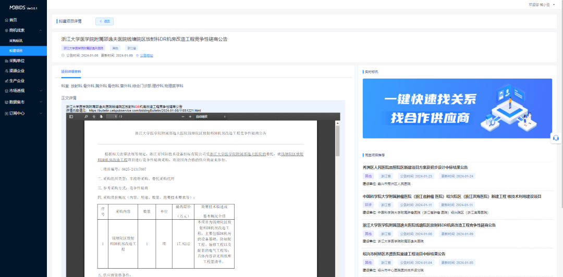Click the 采购单位 sidebar icon
The width and height of the screenshot is (563, 277).
coord(6,60)
